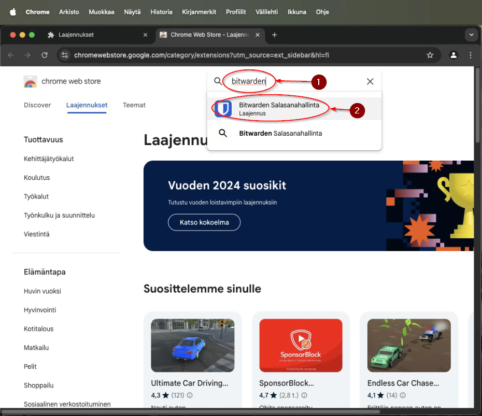482x416 pixels.
Task: Click the search magnifier icon in search box
Action: point(218,81)
